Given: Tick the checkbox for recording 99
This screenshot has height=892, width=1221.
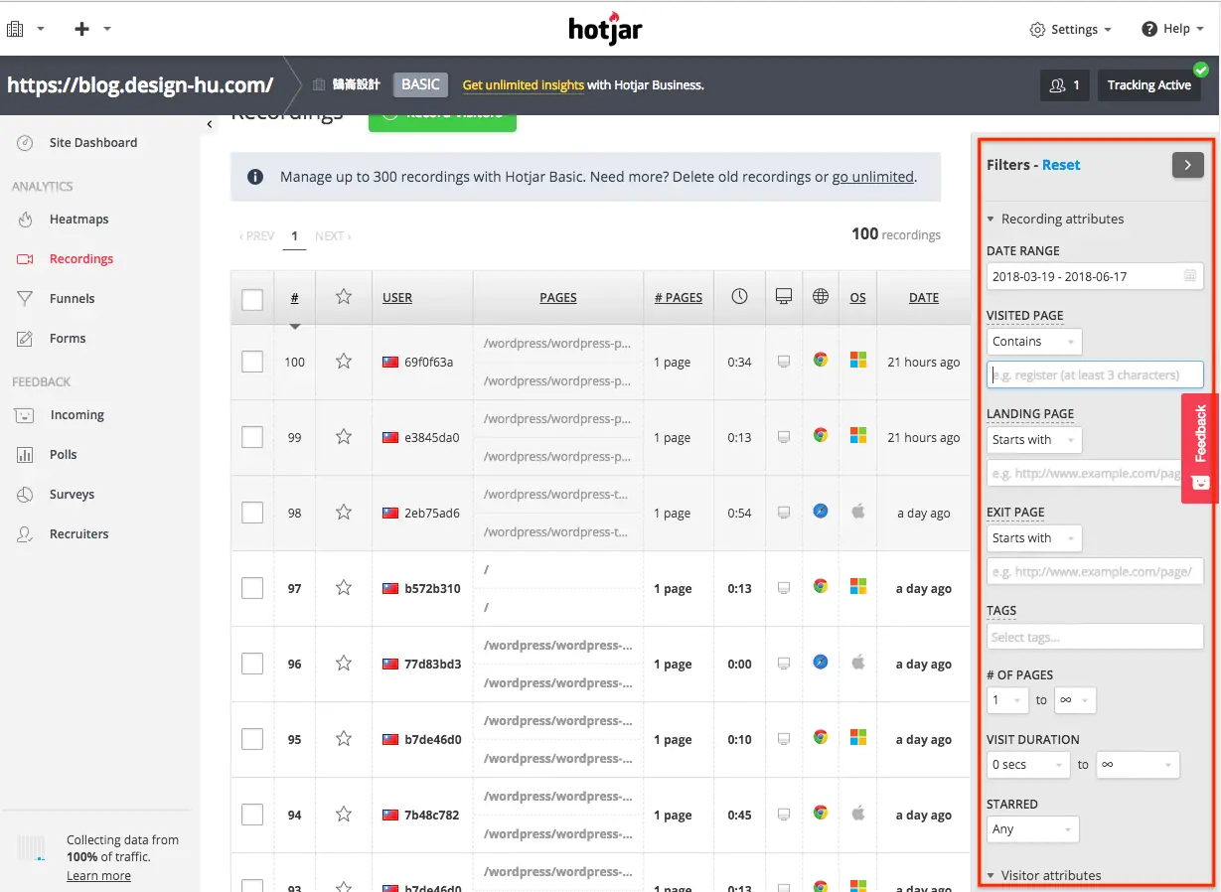Looking at the screenshot, I should (252, 437).
